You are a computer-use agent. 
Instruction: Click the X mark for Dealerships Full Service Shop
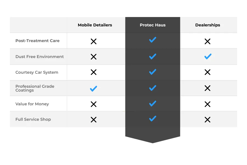(x=207, y=120)
